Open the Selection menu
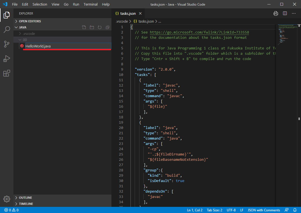301x213 pixels. [x=40, y=4]
